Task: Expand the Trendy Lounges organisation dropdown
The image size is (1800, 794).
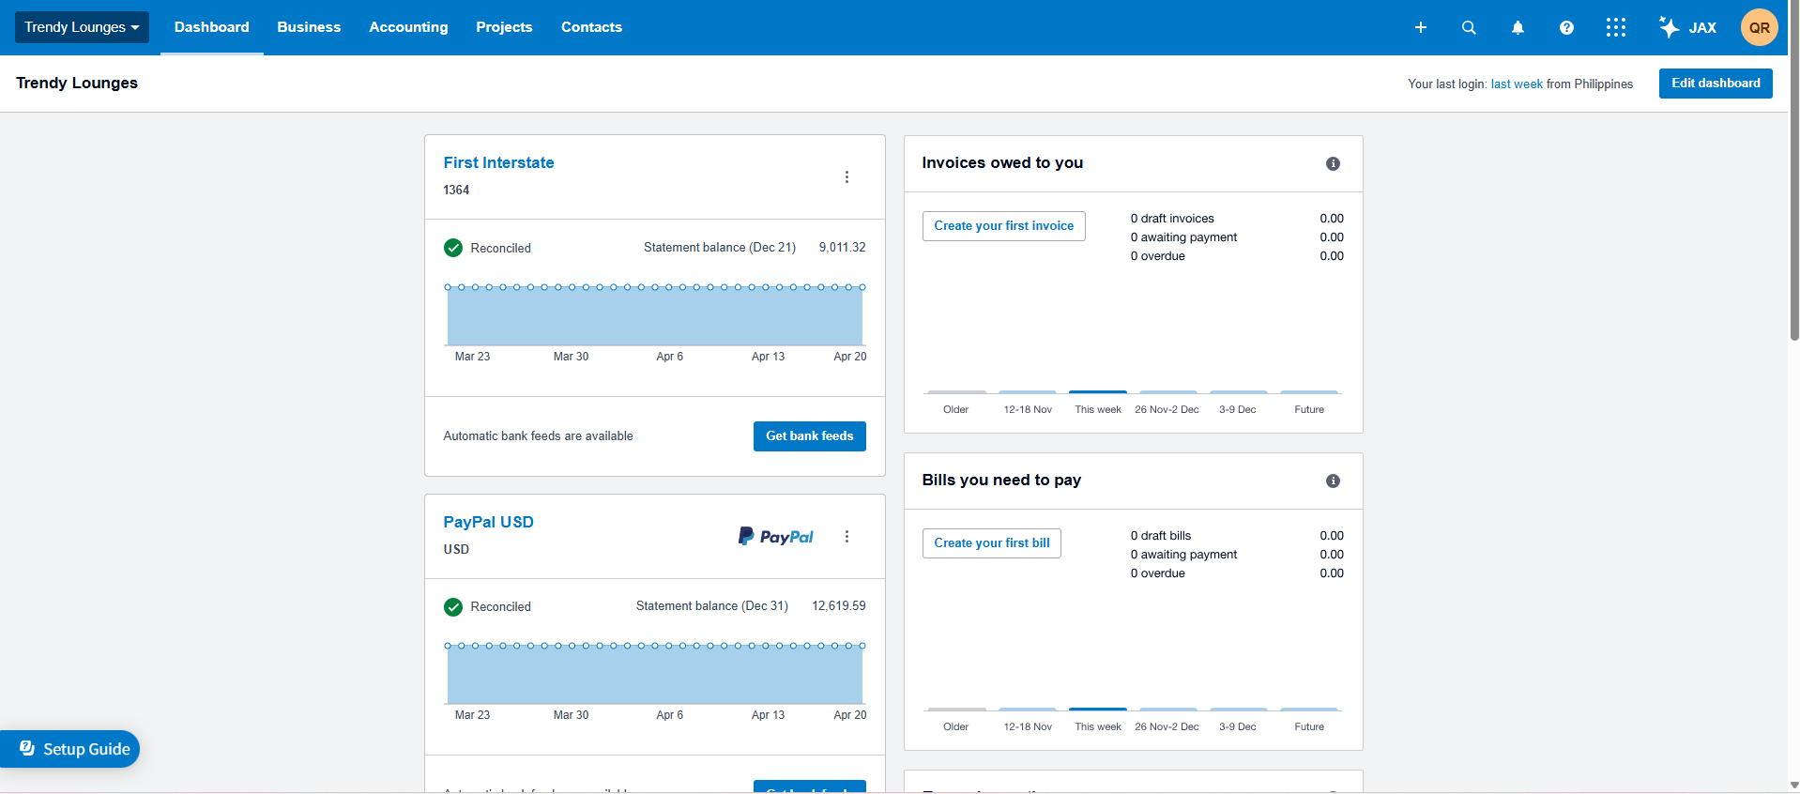Action: tap(82, 27)
